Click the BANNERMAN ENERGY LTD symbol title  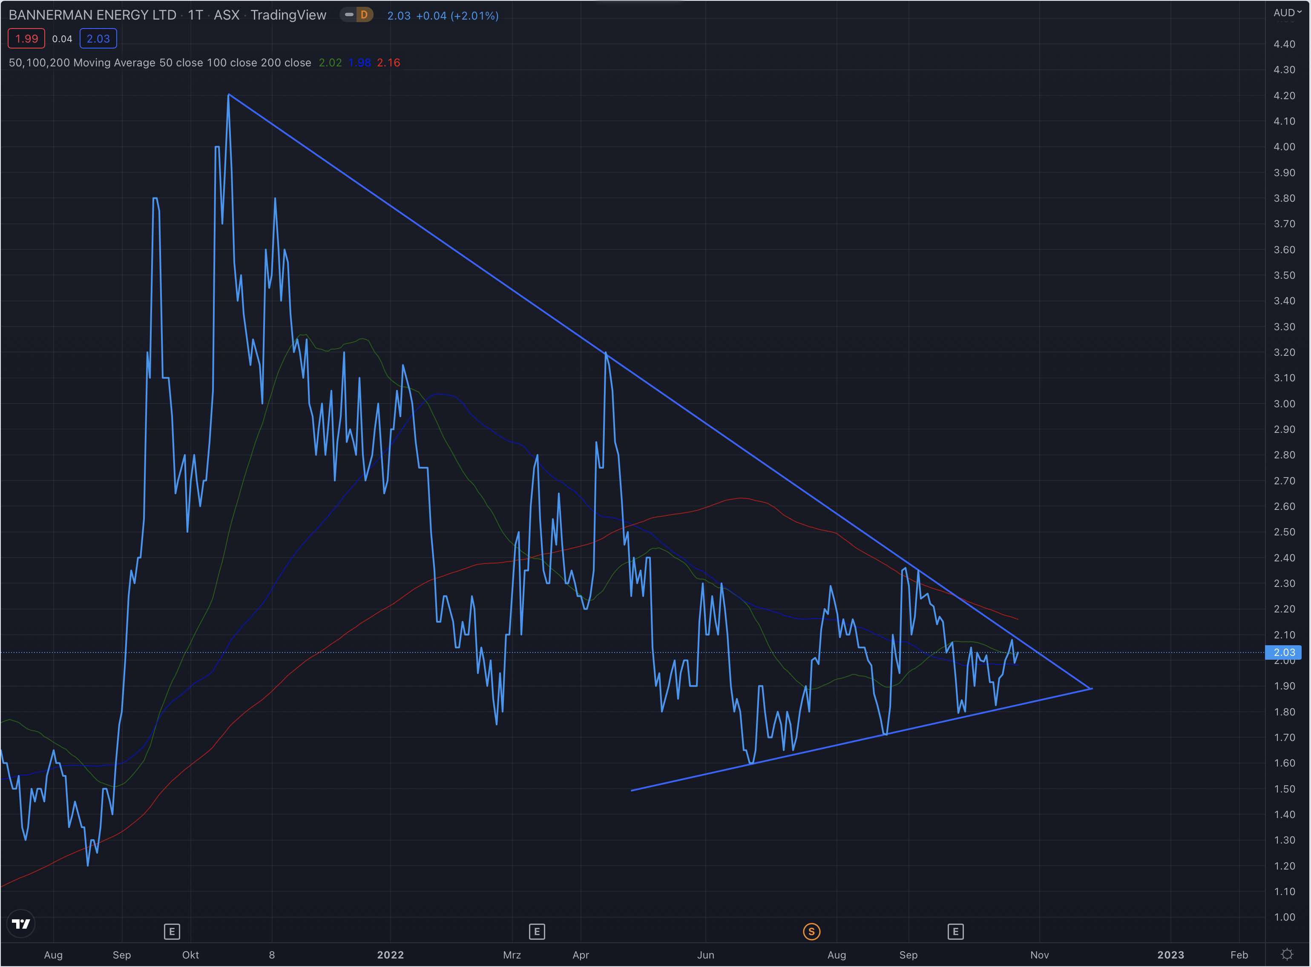point(92,15)
